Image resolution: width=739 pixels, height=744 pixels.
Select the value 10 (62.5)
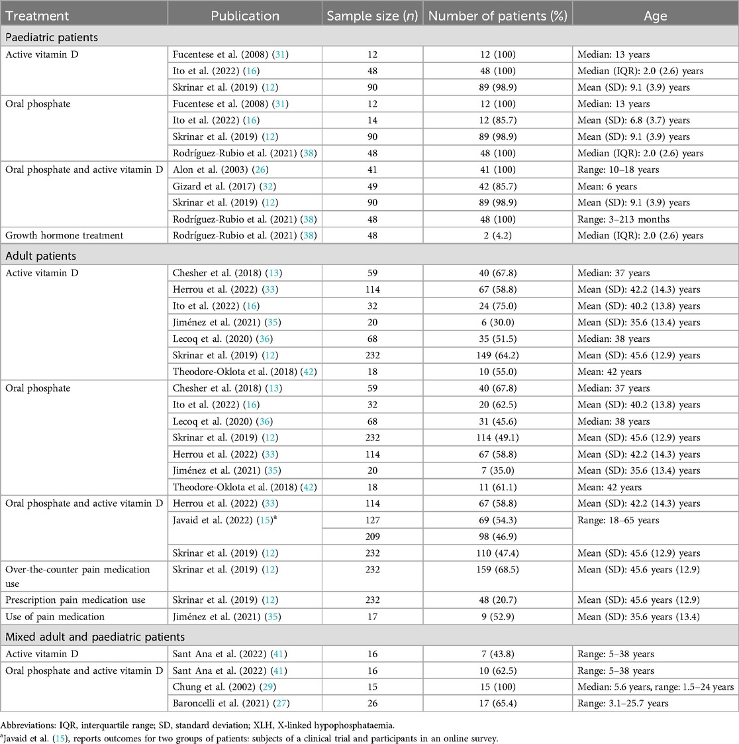497,671
